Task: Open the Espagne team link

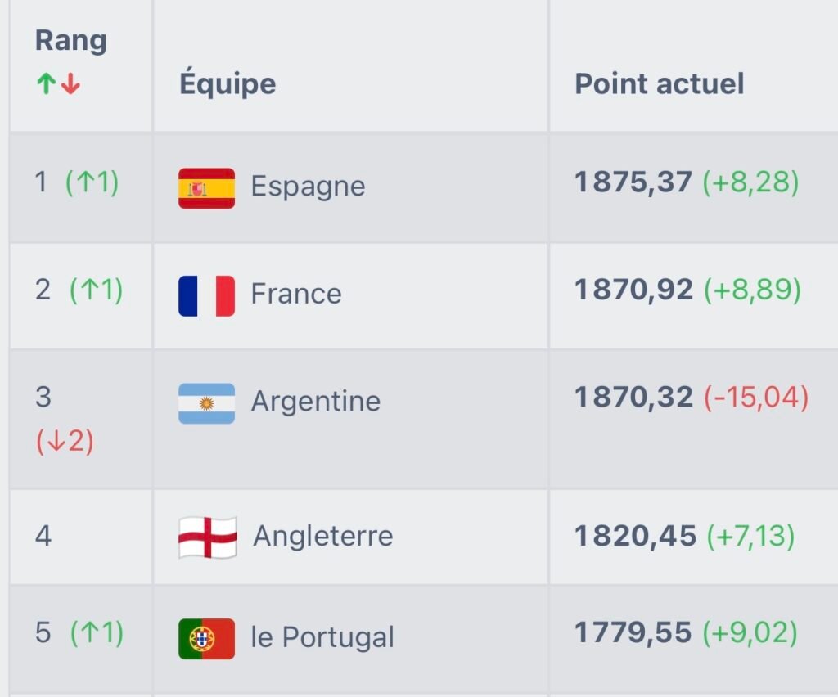Action: [x=308, y=187]
